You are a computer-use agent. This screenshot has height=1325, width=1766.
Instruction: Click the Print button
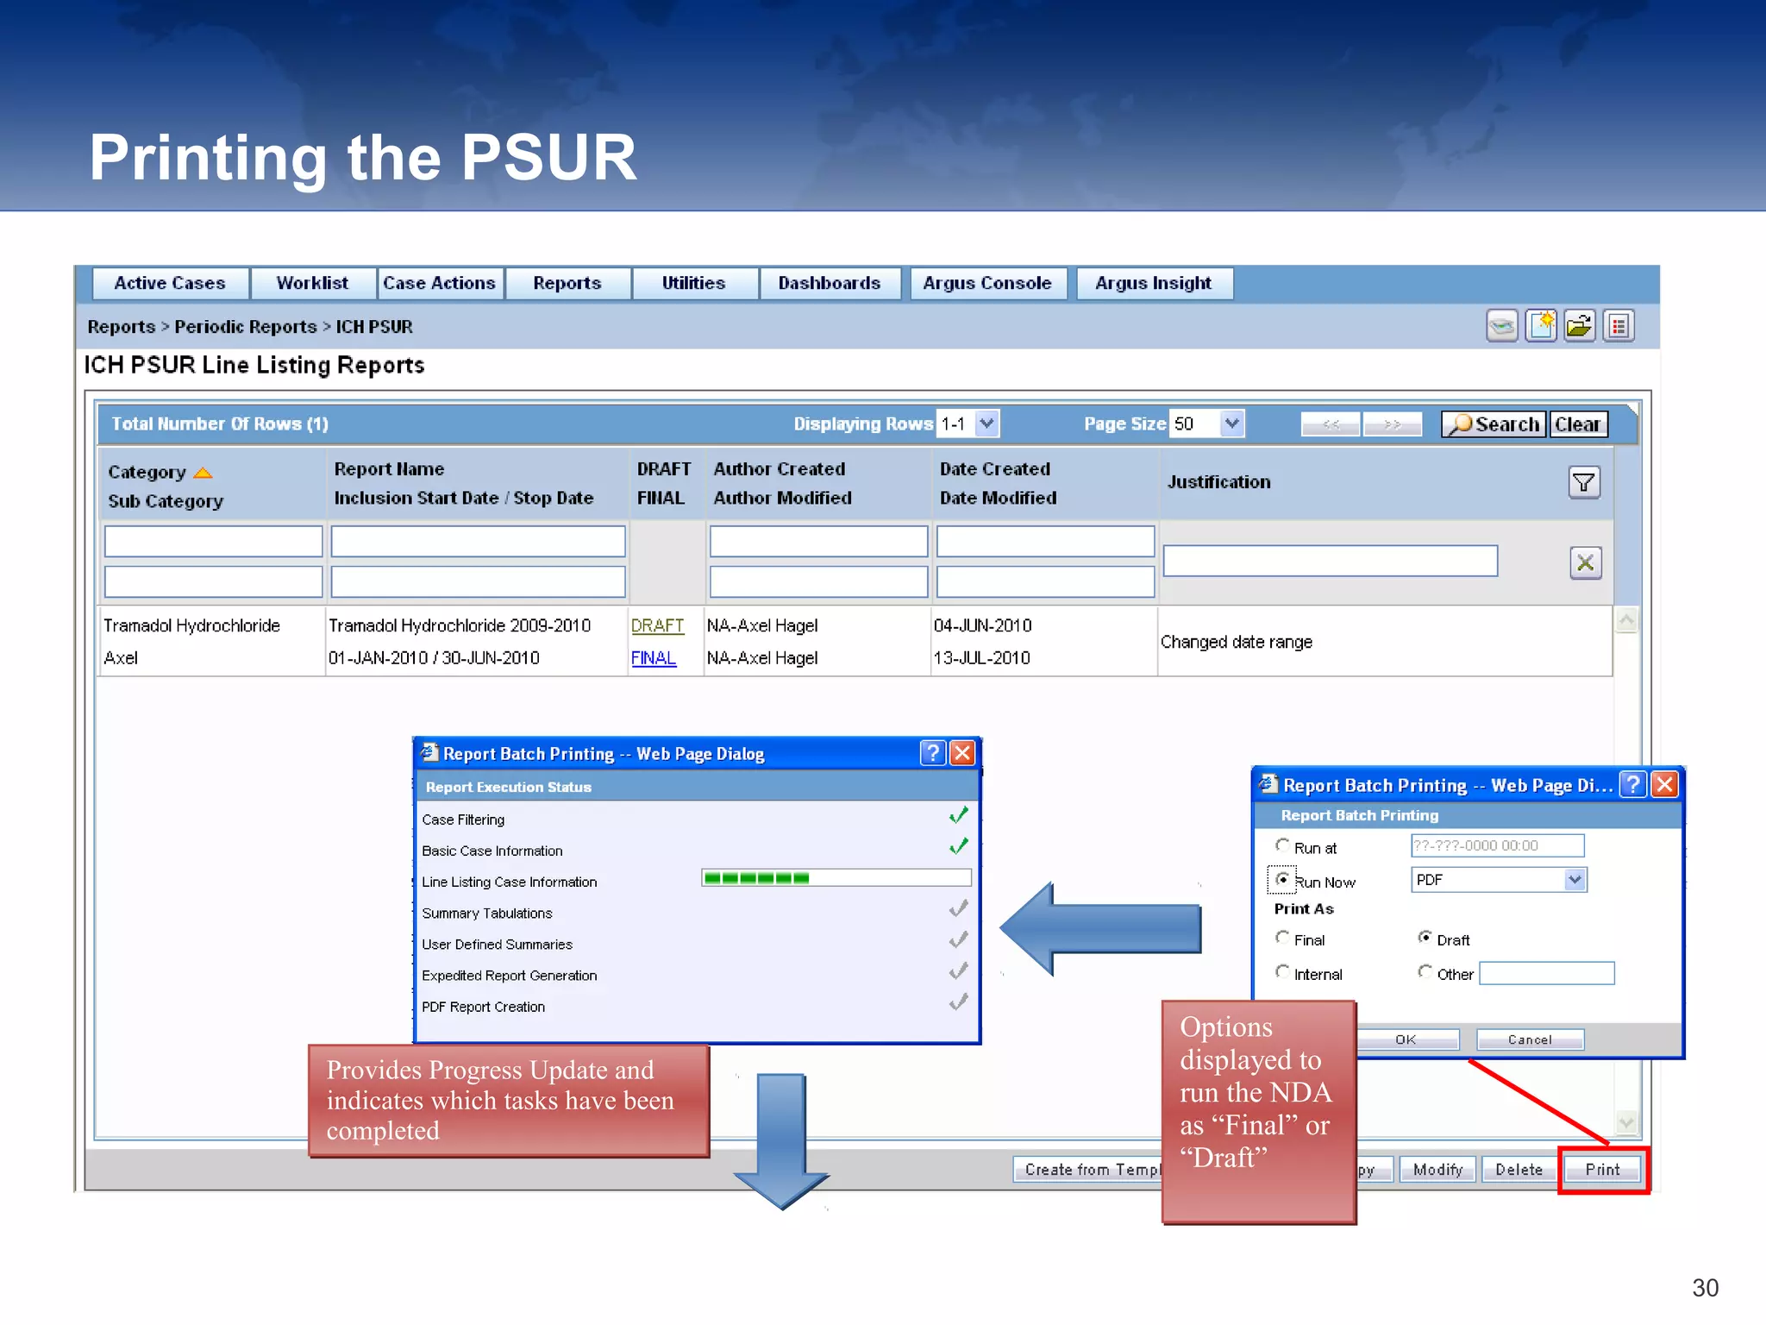pyautogui.click(x=1602, y=1170)
